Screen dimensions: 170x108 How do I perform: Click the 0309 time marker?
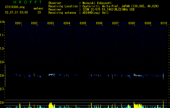(x=148, y=23)
